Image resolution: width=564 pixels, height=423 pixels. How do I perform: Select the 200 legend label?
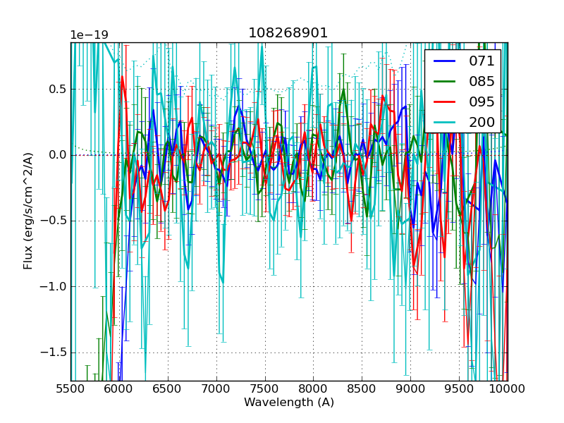click(x=482, y=122)
